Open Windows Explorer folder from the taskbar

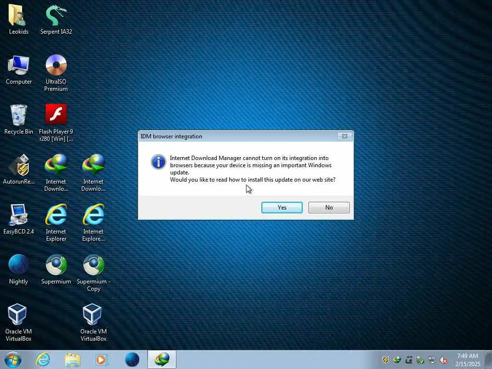pos(73,359)
